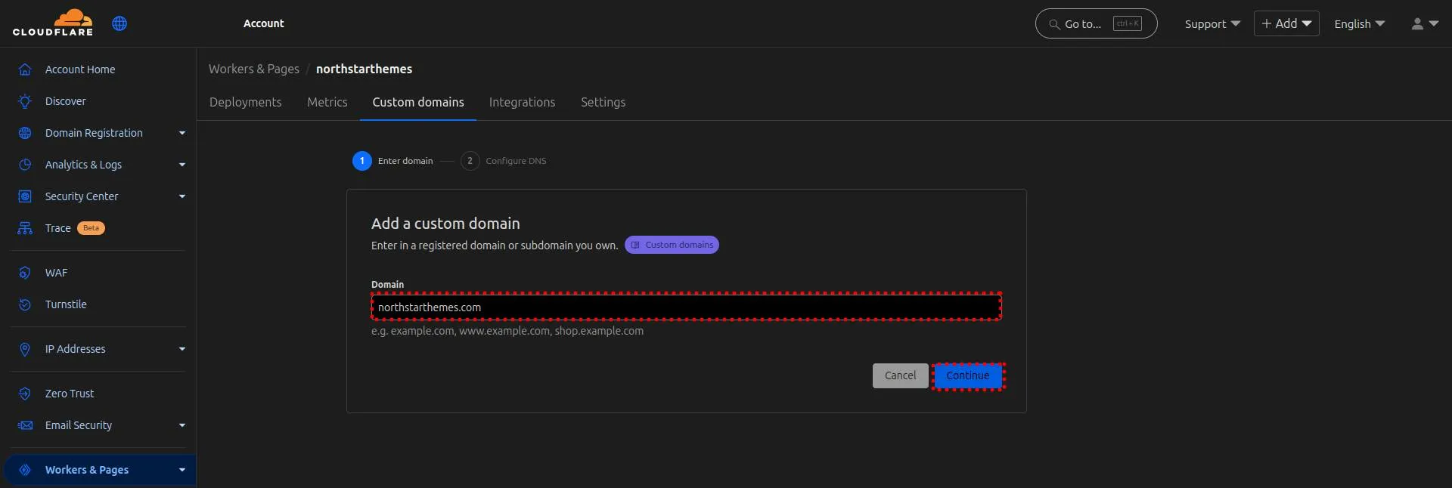1452x488 pixels.
Task: Switch to the Deployments tab
Action: pyautogui.click(x=245, y=102)
